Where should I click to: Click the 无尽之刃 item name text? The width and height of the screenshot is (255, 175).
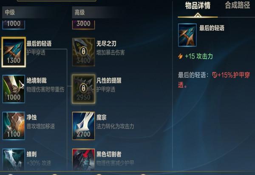[x=106, y=44]
